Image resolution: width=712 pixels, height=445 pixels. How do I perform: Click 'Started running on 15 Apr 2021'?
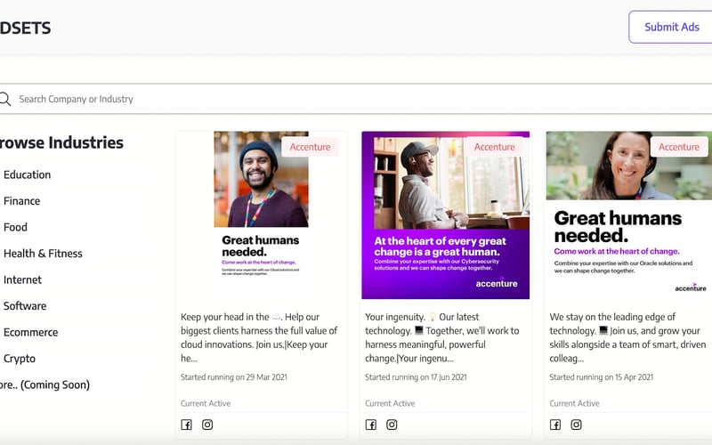(602, 377)
